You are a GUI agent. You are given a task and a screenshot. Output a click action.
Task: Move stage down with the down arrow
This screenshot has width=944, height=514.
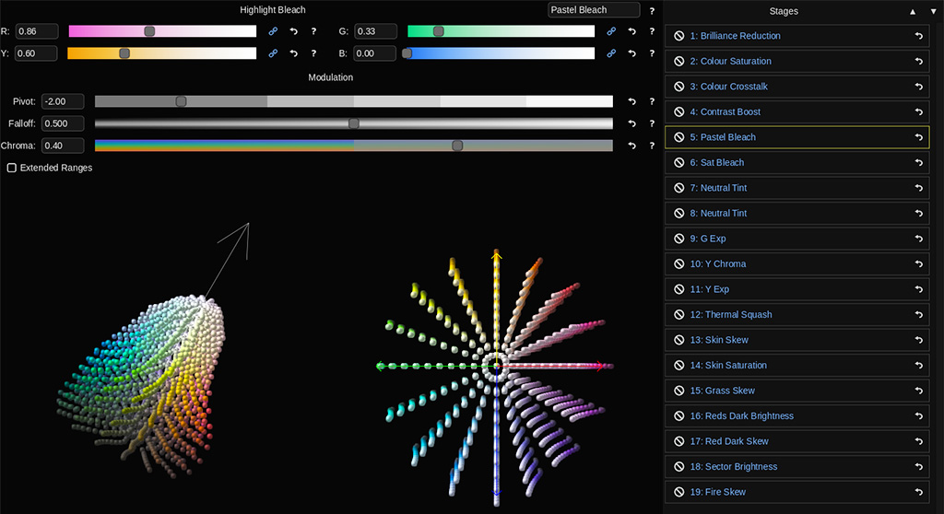click(x=933, y=11)
